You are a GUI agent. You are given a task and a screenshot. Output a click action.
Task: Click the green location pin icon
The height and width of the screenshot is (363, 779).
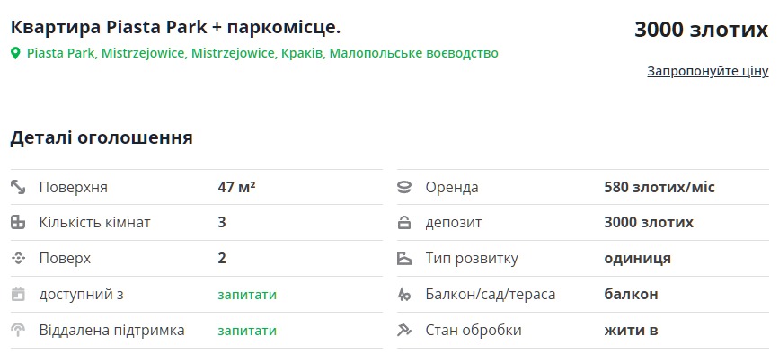(x=15, y=54)
